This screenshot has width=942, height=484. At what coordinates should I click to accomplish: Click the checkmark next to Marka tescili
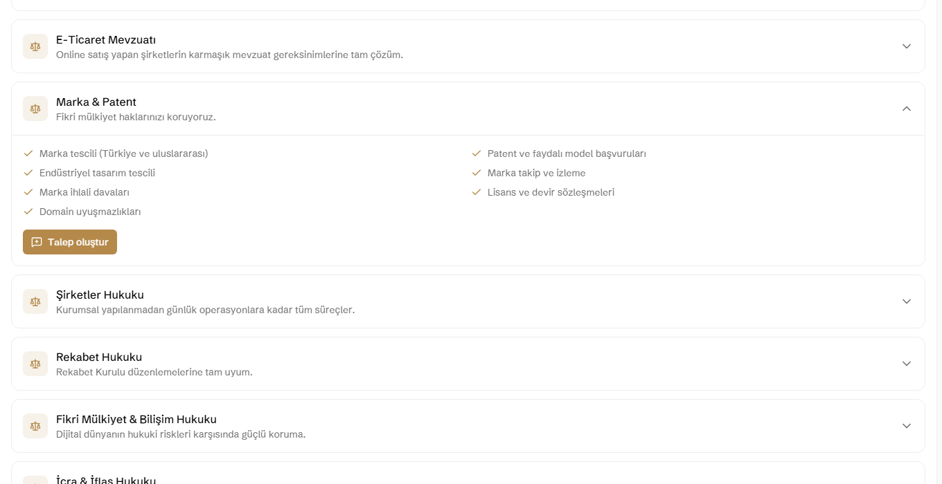click(x=28, y=153)
